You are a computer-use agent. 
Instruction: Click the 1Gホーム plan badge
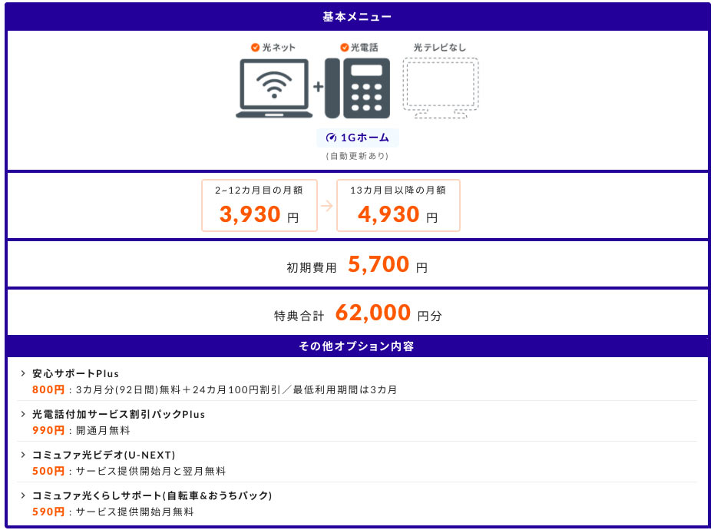tap(358, 137)
